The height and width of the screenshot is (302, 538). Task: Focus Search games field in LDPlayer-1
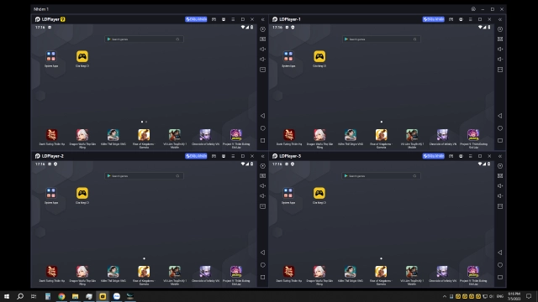tap(381, 39)
